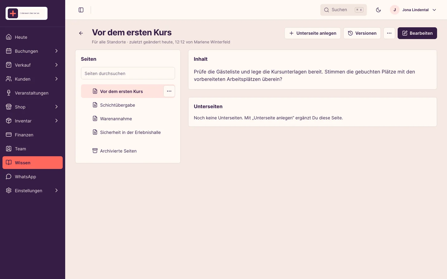The image size is (447, 279).
Task: Click the Shop storefront icon
Action: (x=9, y=107)
